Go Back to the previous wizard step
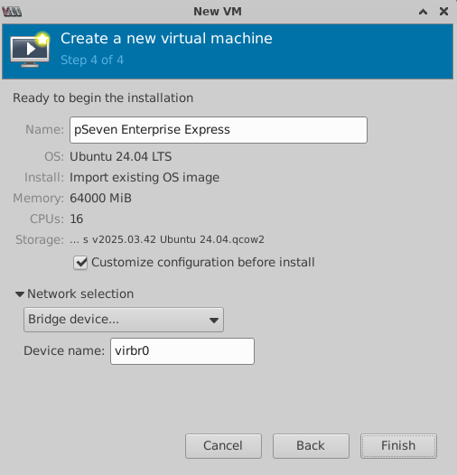Viewport: 457px width, 475px height. 311,446
